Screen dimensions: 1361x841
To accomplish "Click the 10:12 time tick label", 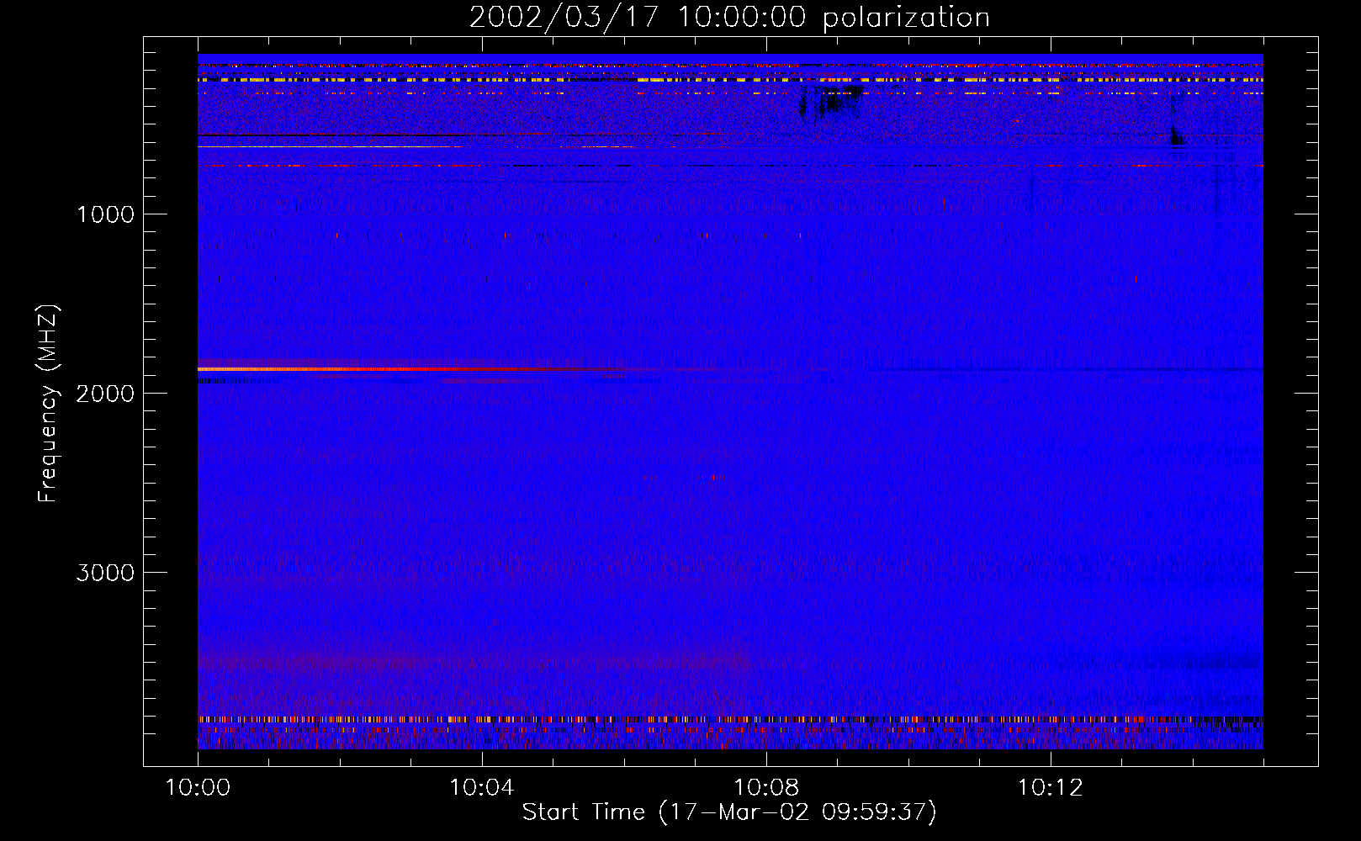I will point(1051,787).
